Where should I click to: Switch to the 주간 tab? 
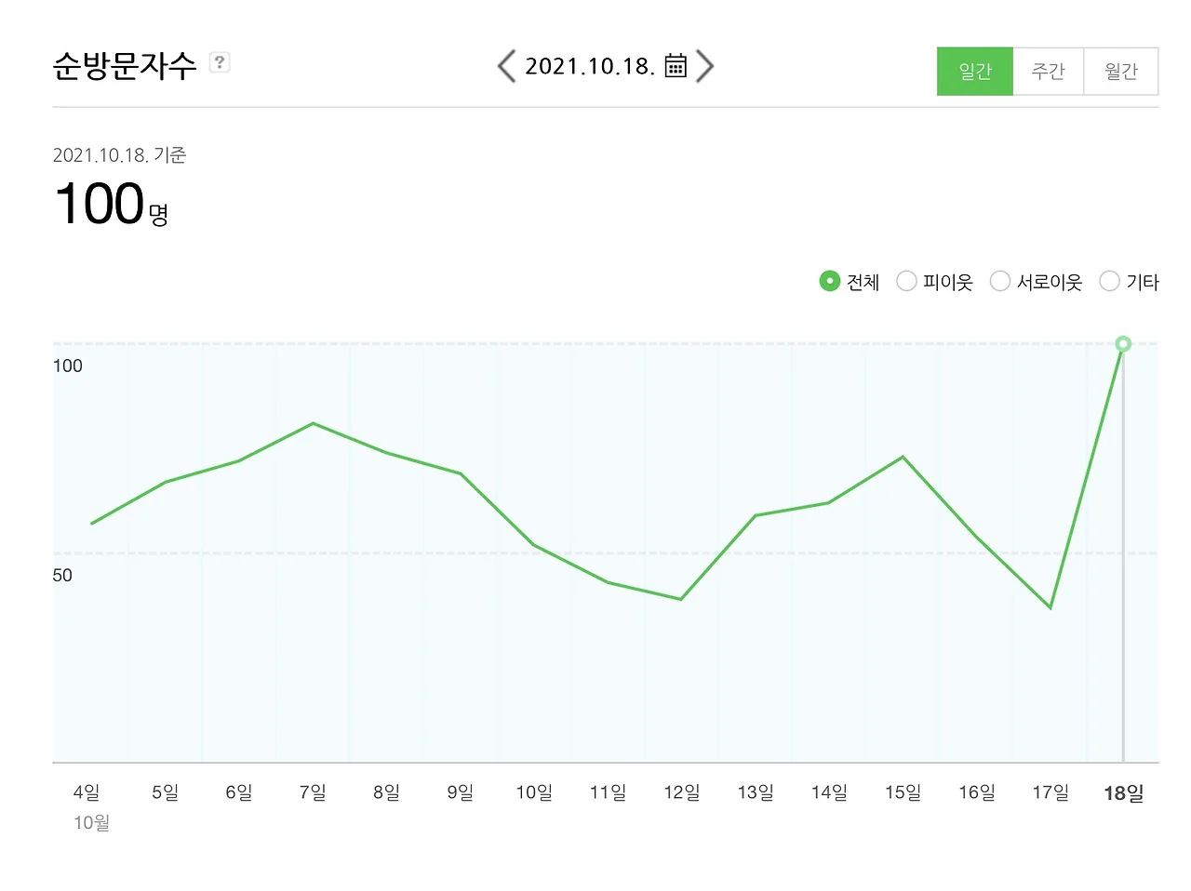click(1048, 72)
